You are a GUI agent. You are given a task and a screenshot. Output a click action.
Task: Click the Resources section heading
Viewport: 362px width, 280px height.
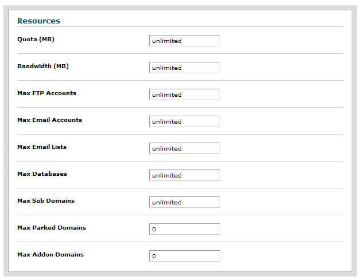point(38,21)
